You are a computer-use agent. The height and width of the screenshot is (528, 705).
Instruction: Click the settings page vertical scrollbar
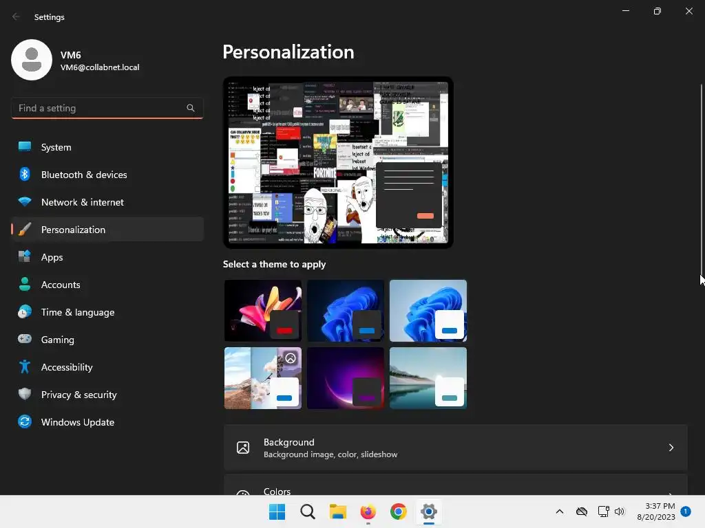click(x=702, y=179)
